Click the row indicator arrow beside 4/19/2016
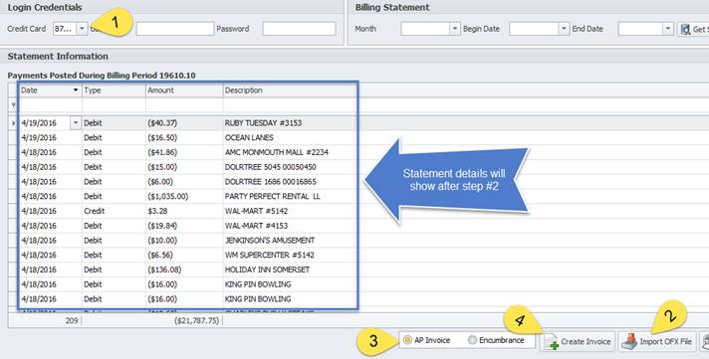The width and height of the screenshot is (709, 359). pos(13,123)
